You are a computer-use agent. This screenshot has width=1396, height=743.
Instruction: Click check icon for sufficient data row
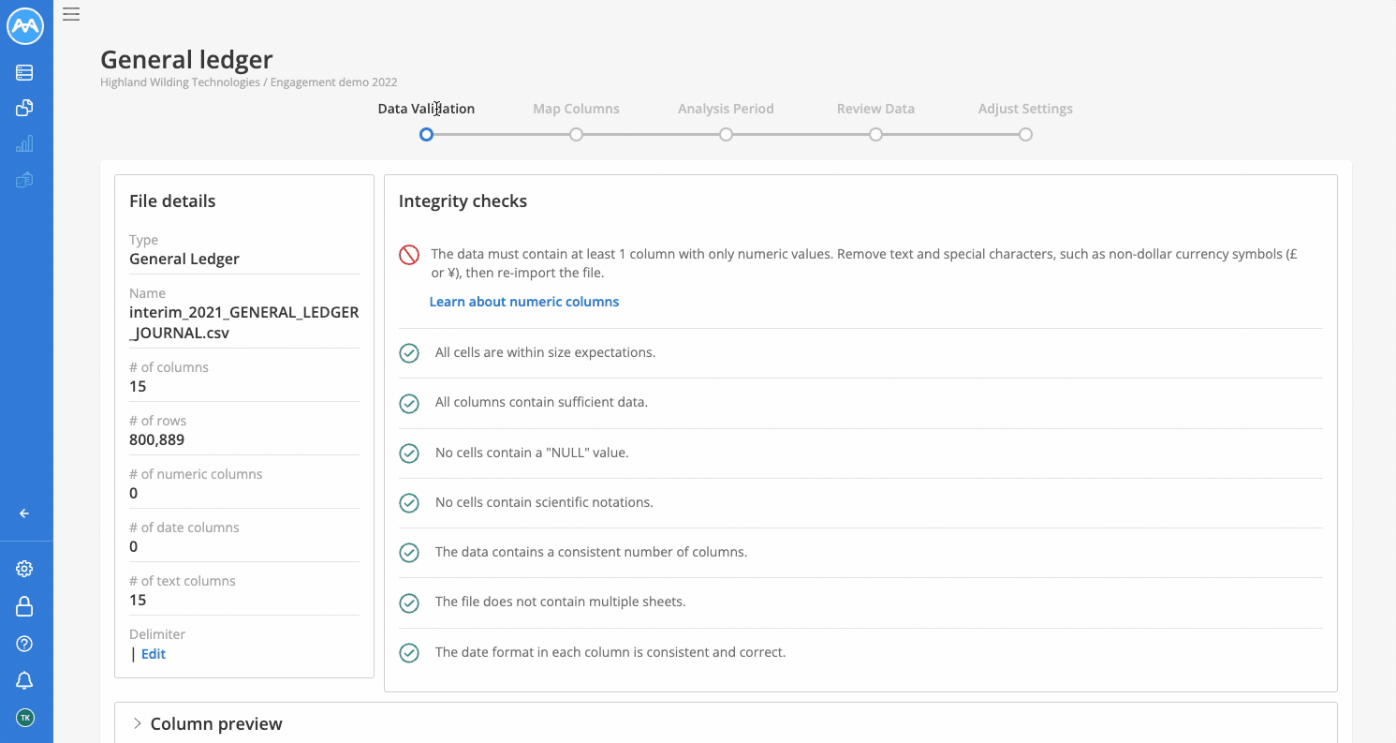(409, 403)
